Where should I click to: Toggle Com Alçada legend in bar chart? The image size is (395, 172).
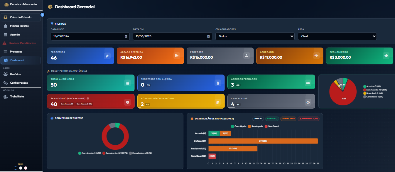239,126
